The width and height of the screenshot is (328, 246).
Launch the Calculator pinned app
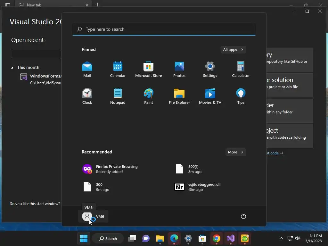click(x=241, y=70)
